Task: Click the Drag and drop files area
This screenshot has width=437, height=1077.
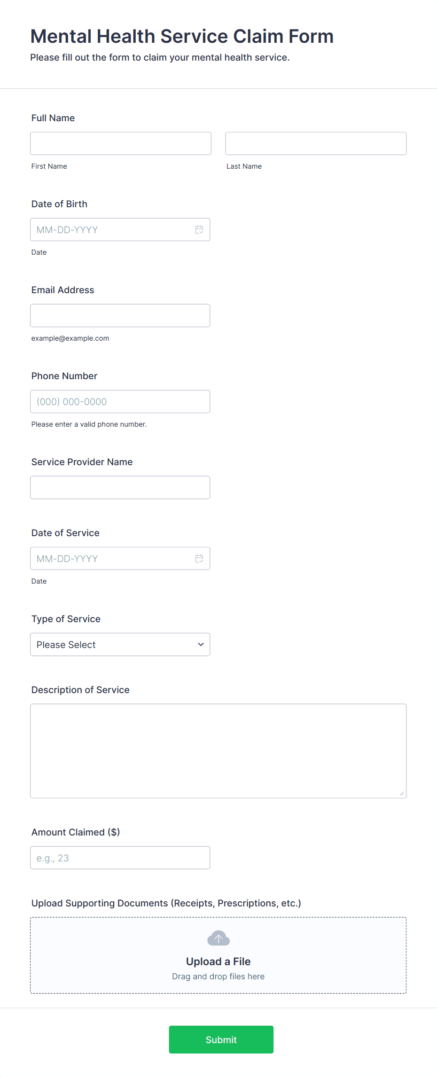Action: click(218, 955)
